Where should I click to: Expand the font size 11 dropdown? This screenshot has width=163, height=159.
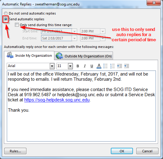70,66
